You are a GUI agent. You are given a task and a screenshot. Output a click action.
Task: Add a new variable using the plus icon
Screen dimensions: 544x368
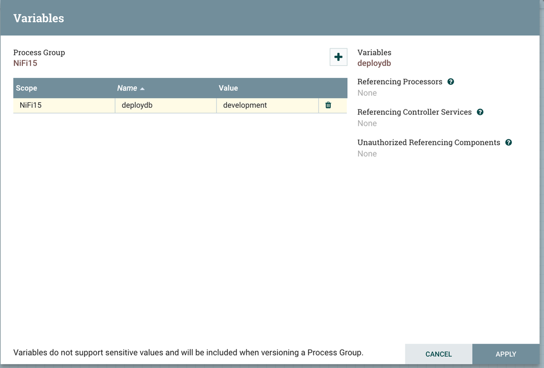(x=338, y=57)
